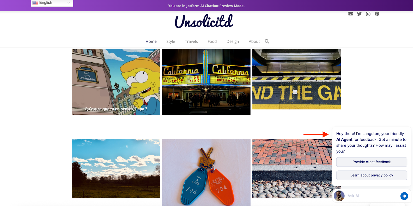The width and height of the screenshot is (413, 206).
Task: Open the search magnifier icon
Action: coord(267,41)
